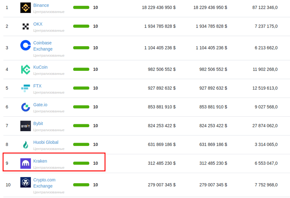The image size is (290, 198).
Task: Select Crypto.com's value 7 752 968,0
Action: (266, 185)
